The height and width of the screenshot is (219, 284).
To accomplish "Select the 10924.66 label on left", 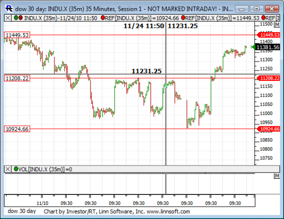I will (x=17, y=129).
